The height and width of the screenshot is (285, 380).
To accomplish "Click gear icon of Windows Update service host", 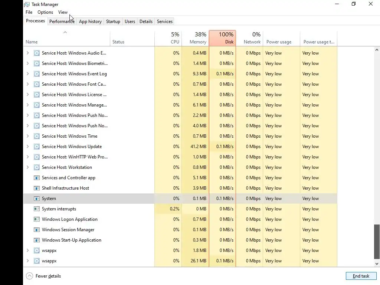I will (x=37, y=147).
